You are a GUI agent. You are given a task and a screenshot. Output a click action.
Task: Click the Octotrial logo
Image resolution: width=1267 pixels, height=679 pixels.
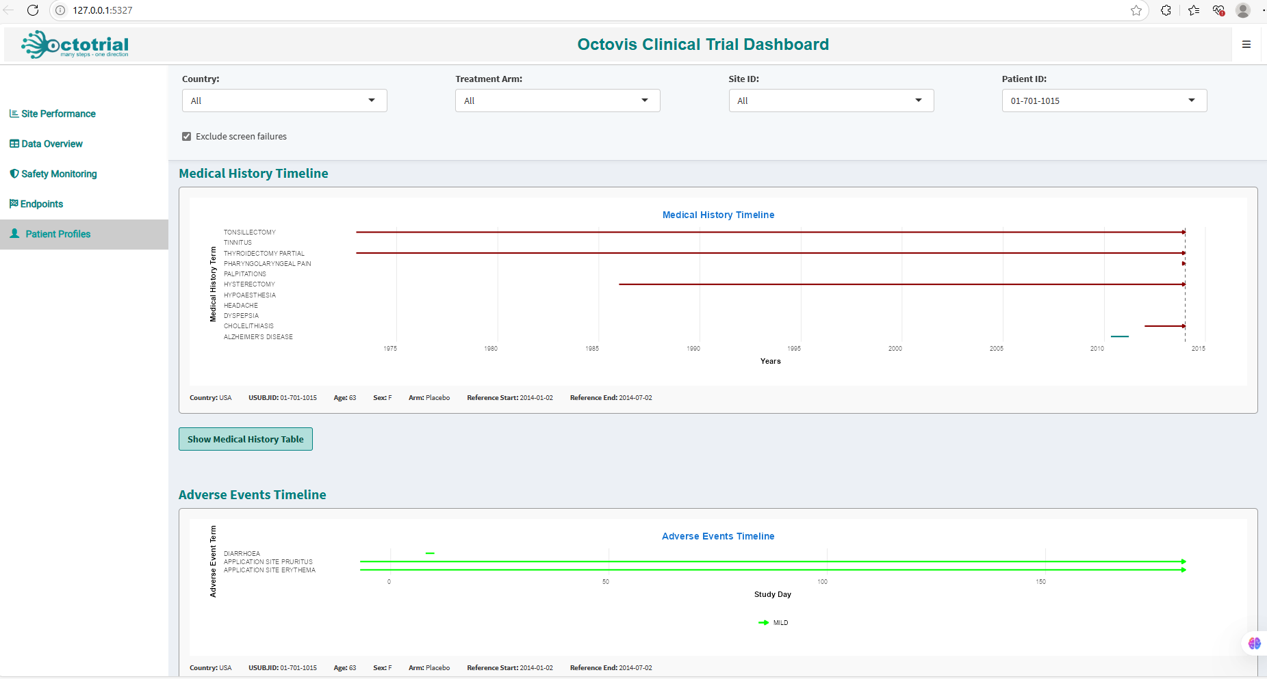(75, 44)
